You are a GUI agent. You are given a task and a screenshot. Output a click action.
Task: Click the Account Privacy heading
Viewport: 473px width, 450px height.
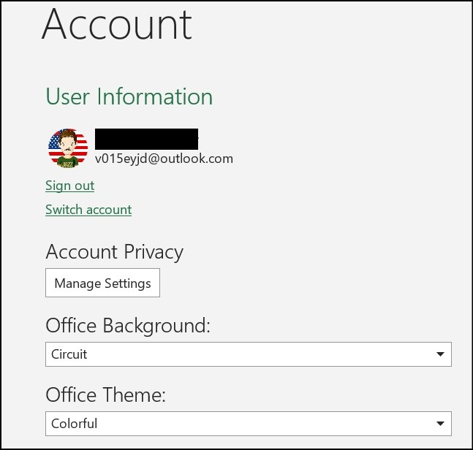[x=114, y=252]
